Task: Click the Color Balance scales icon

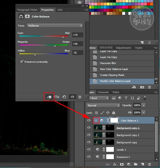Action: 21,16
